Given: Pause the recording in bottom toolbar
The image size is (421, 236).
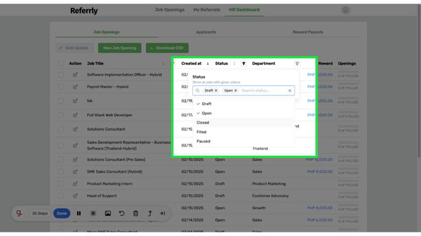Looking at the screenshot, I should click(79, 213).
